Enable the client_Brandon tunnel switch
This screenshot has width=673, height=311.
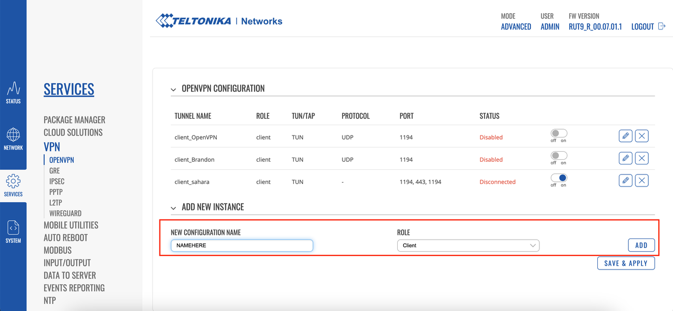558,155
